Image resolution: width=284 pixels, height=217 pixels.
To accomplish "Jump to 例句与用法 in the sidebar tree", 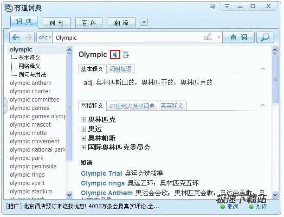I will (x=32, y=75).
